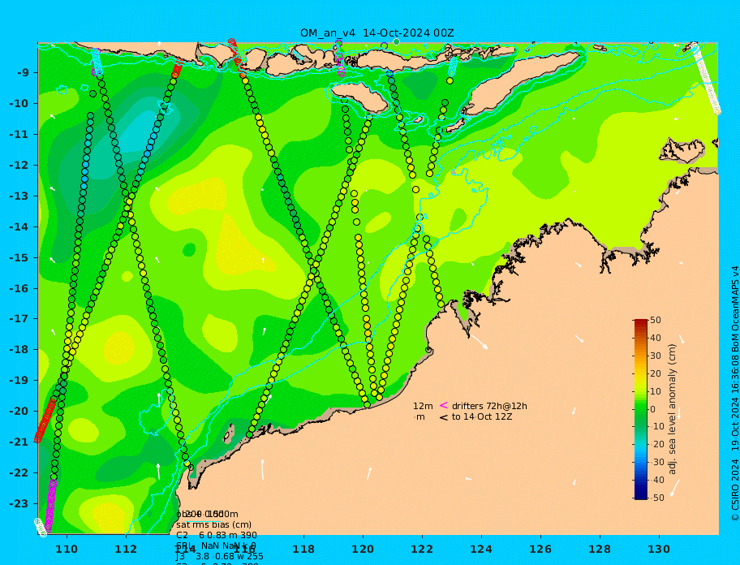Select the -11 latitude axis label

point(19,135)
